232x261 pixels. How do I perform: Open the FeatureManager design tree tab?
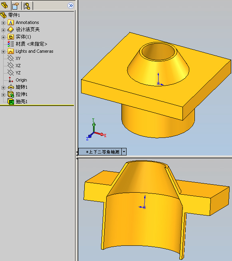5,5
